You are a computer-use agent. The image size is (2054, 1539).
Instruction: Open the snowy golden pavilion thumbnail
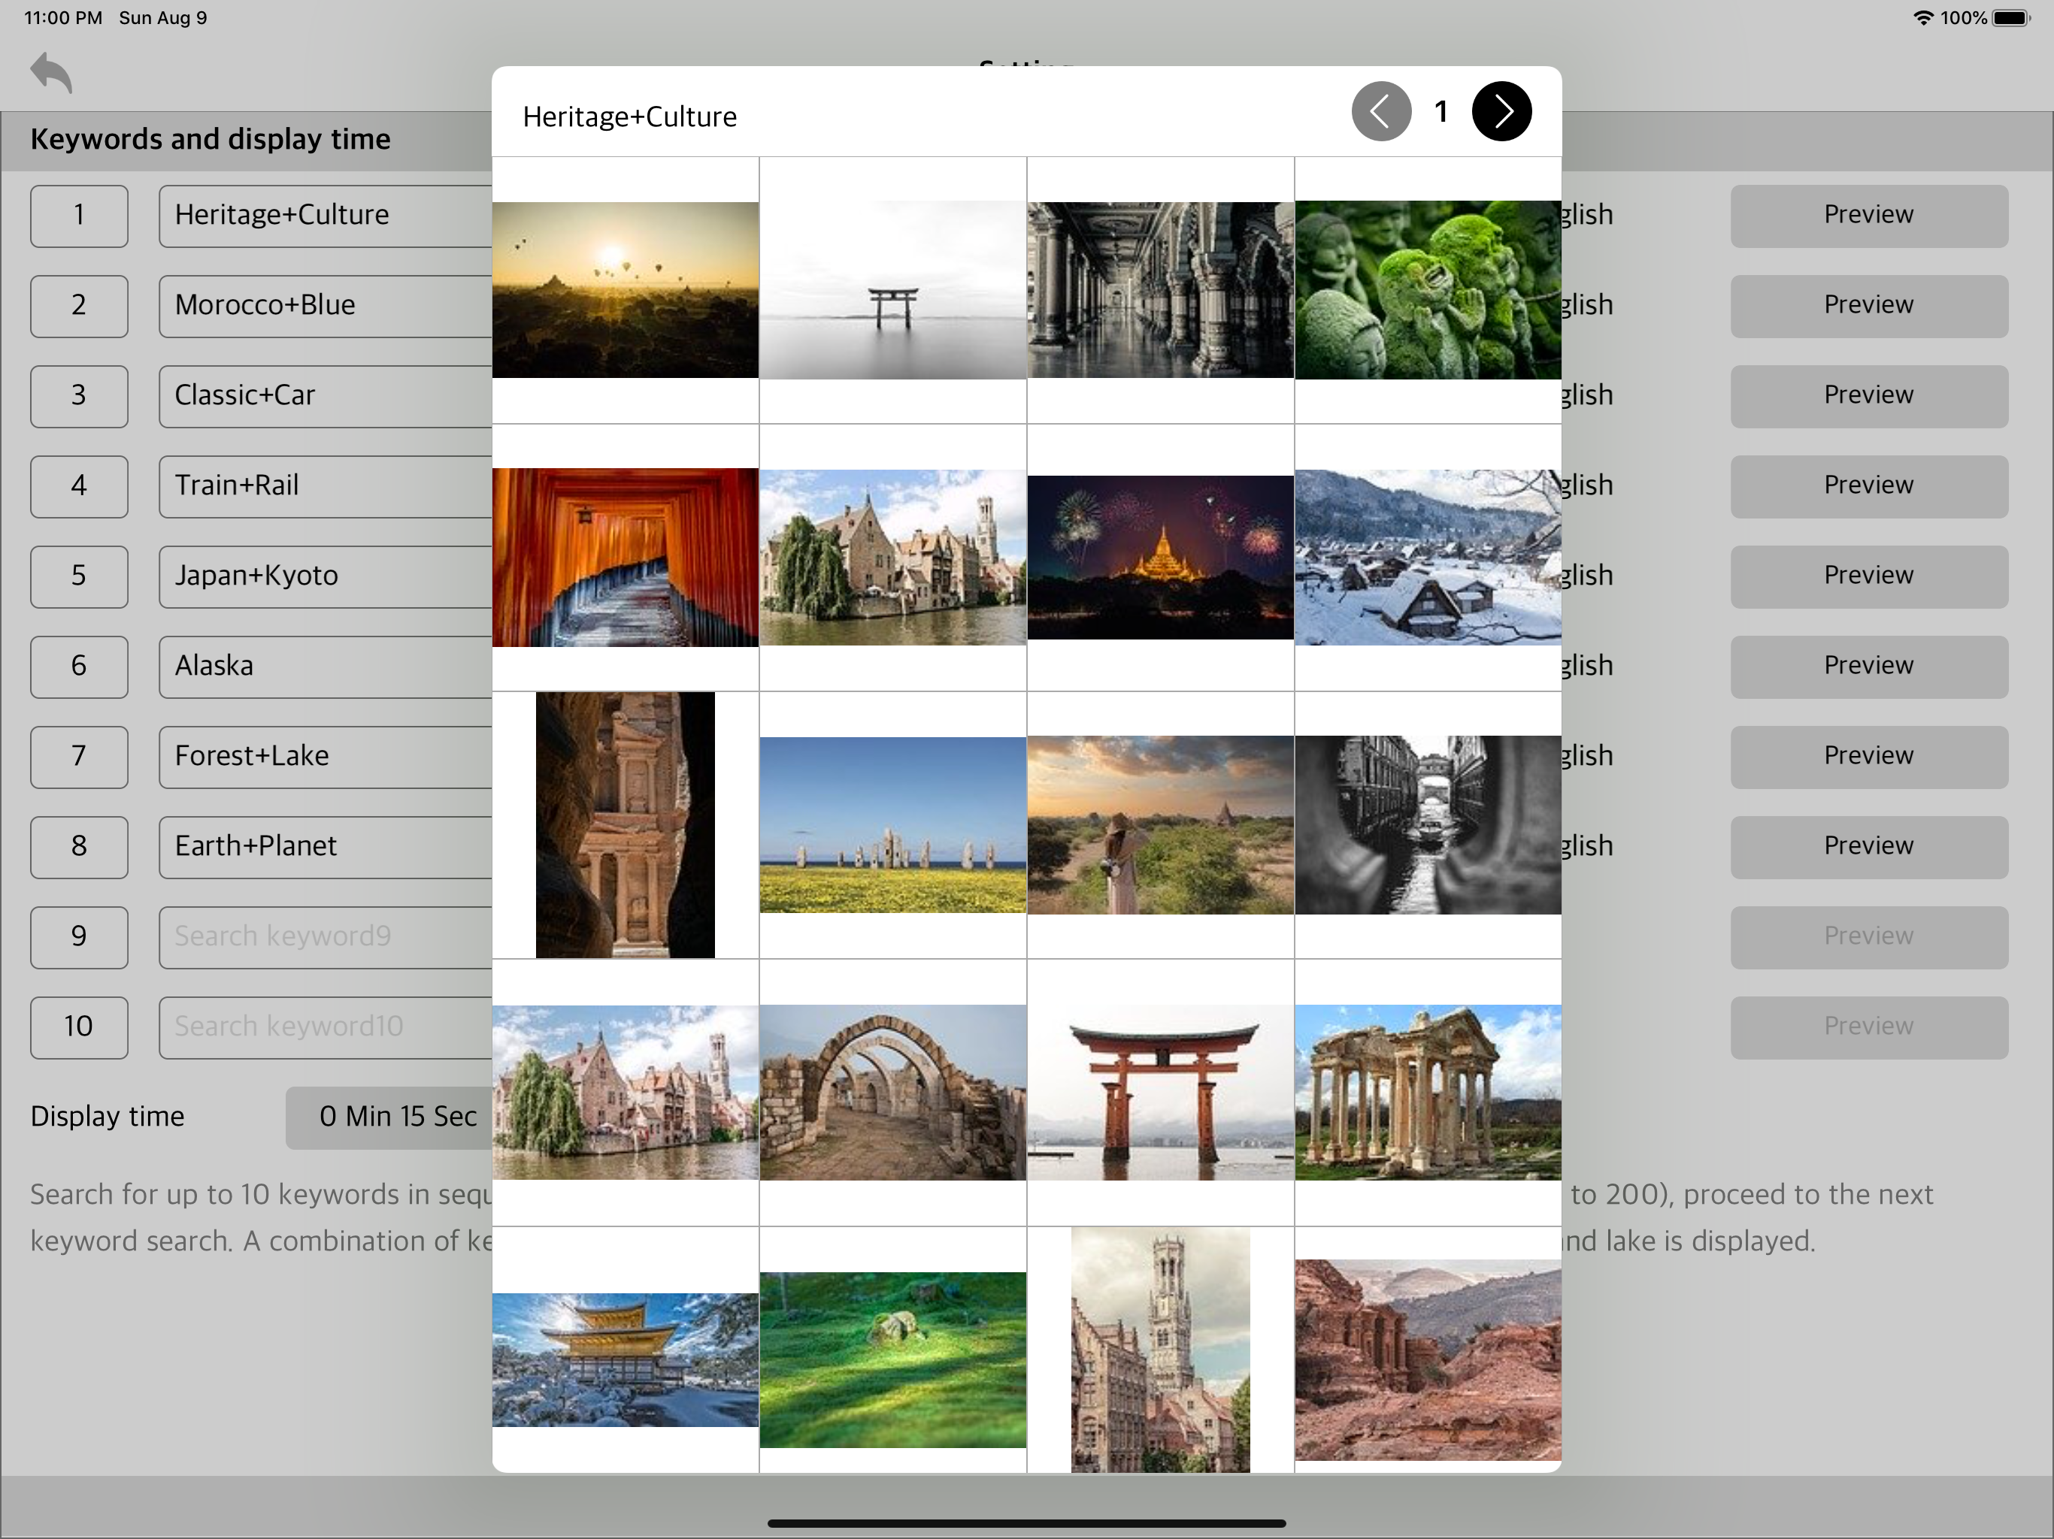point(625,1359)
